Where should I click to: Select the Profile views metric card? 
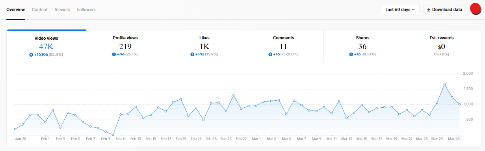click(125, 46)
